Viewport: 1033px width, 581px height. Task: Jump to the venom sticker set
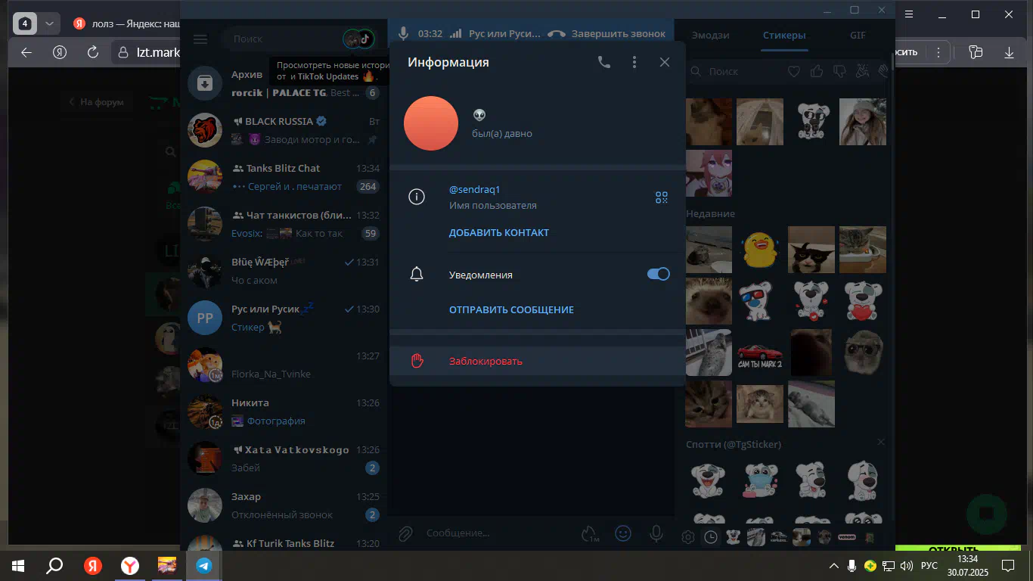[847, 537]
